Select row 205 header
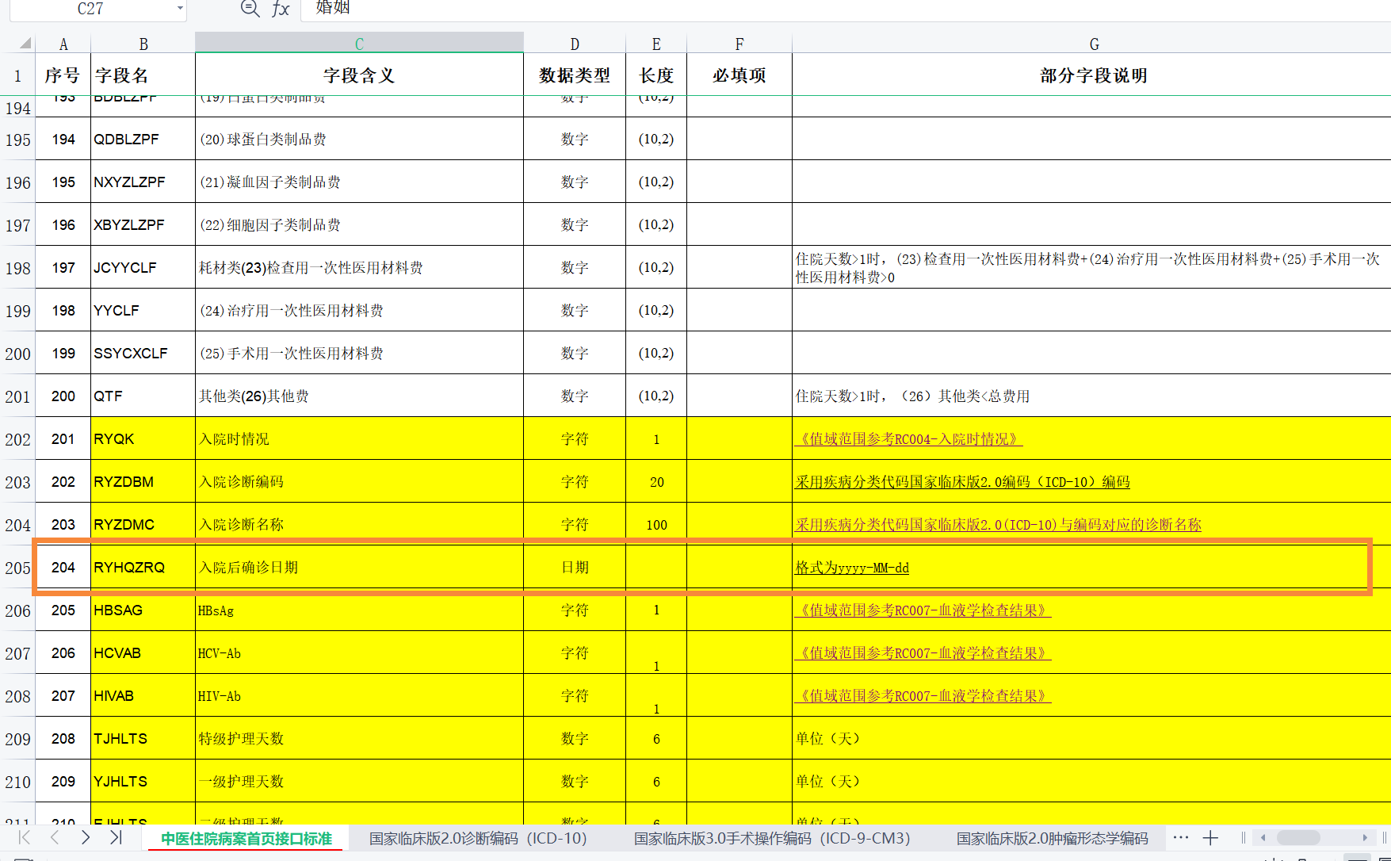 (17, 568)
